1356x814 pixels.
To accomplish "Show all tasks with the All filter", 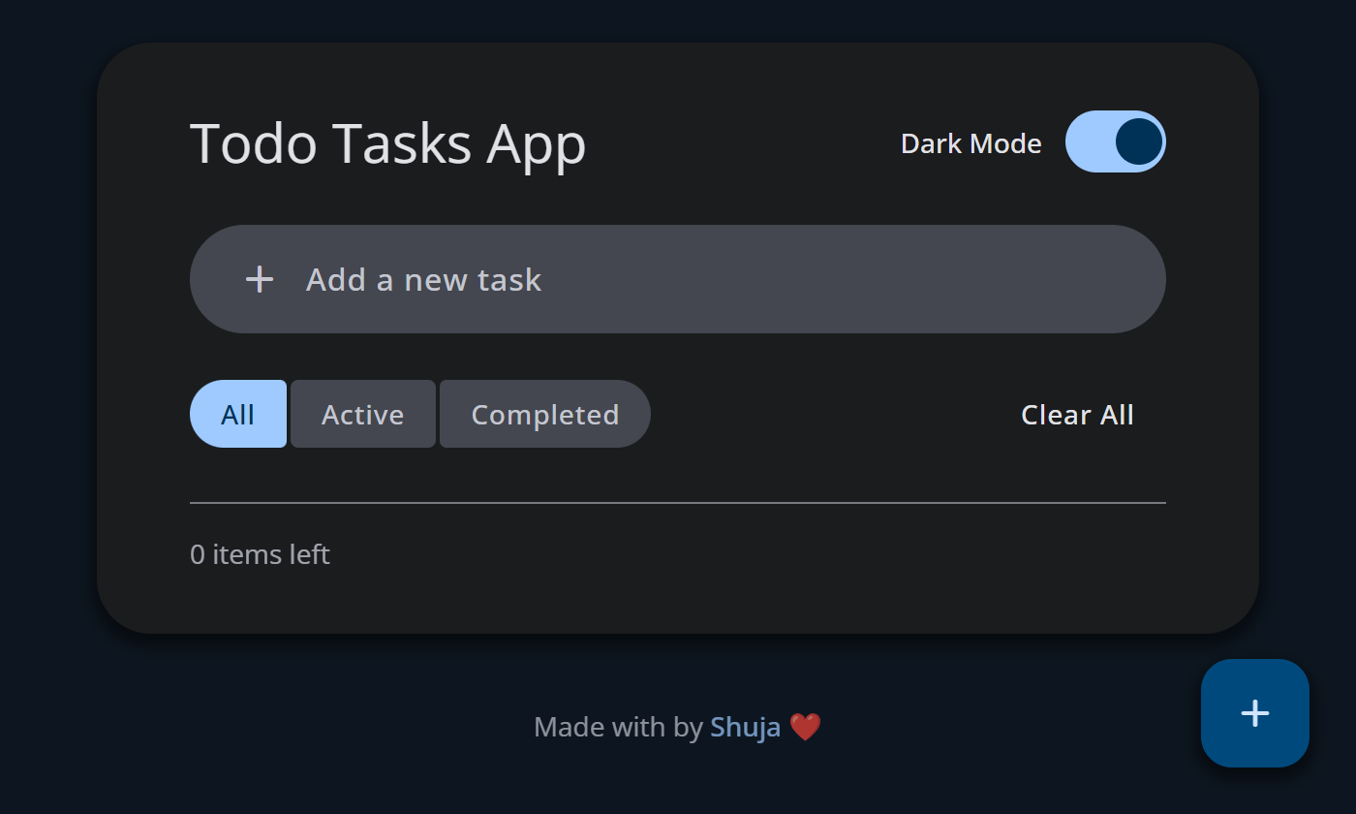I will (x=238, y=415).
